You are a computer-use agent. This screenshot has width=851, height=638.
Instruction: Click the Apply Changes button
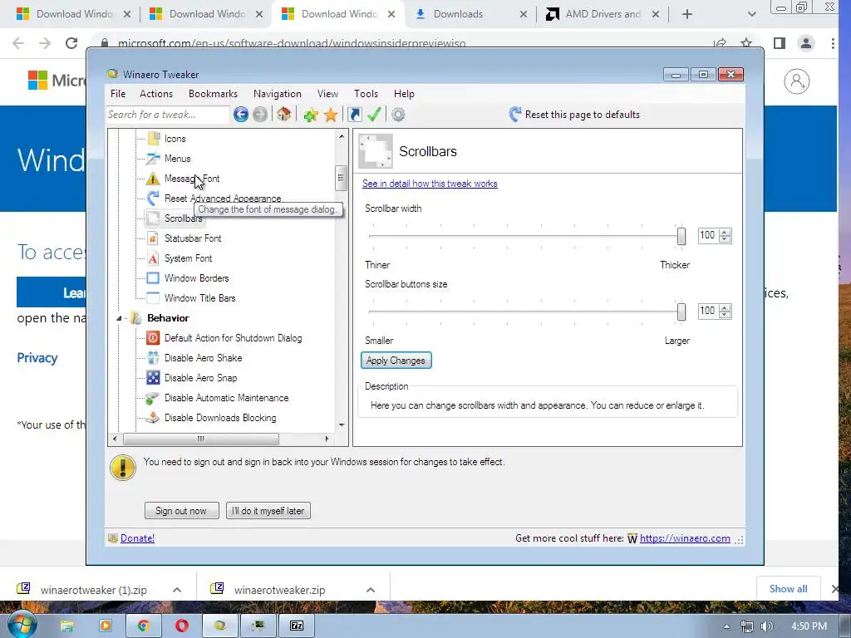coord(396,361)
